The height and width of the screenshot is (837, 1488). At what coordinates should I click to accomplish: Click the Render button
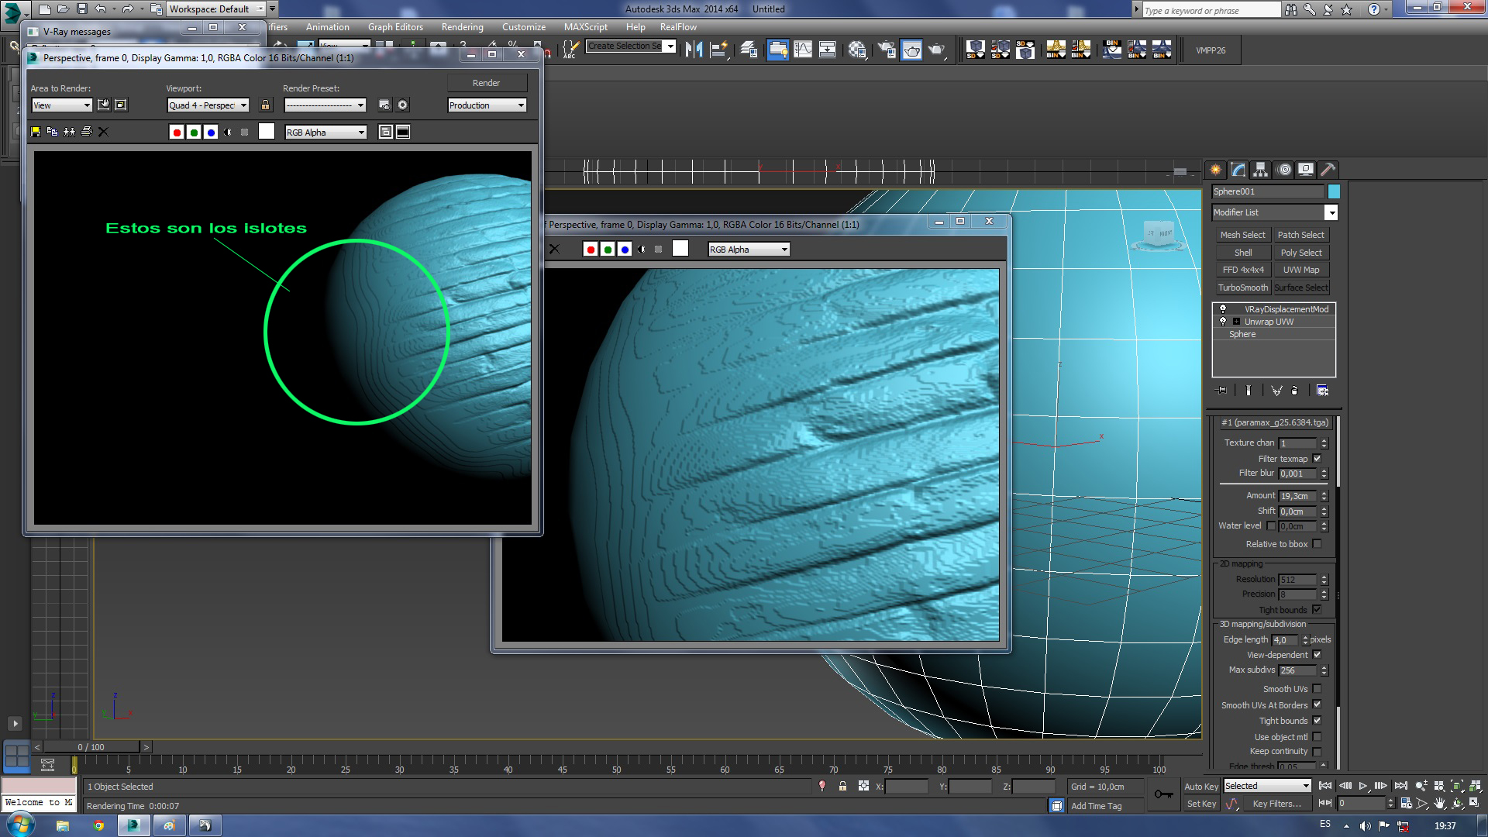point(486,83)
